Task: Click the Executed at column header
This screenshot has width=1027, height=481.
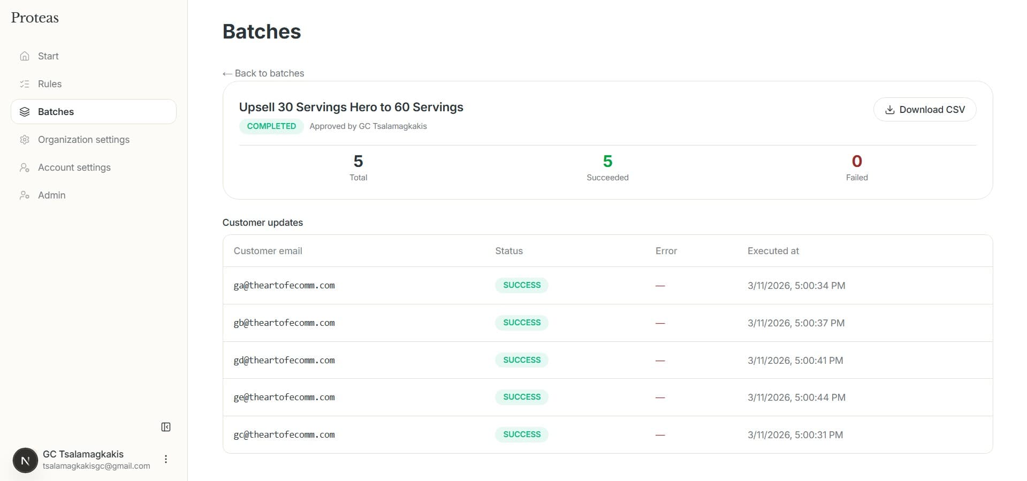Action: coord(773,251)
